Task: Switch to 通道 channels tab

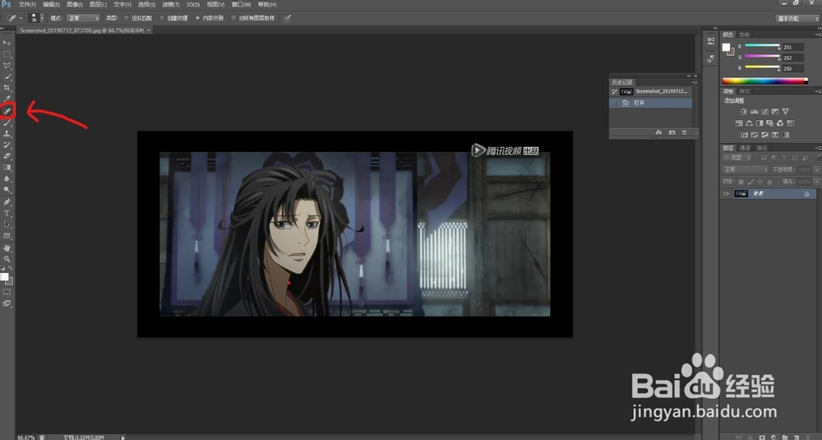Action: coord(745,148)
